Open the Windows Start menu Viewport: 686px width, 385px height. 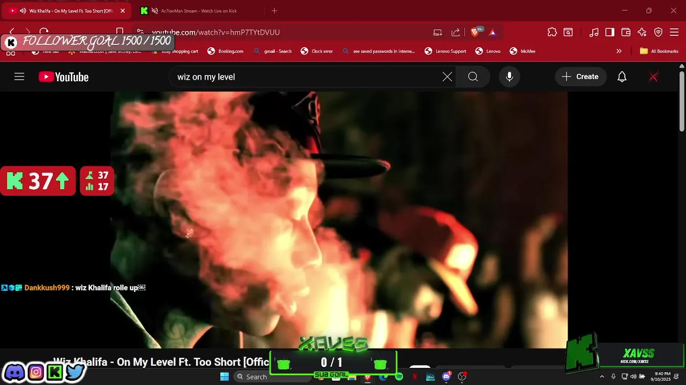coord(225,377)
